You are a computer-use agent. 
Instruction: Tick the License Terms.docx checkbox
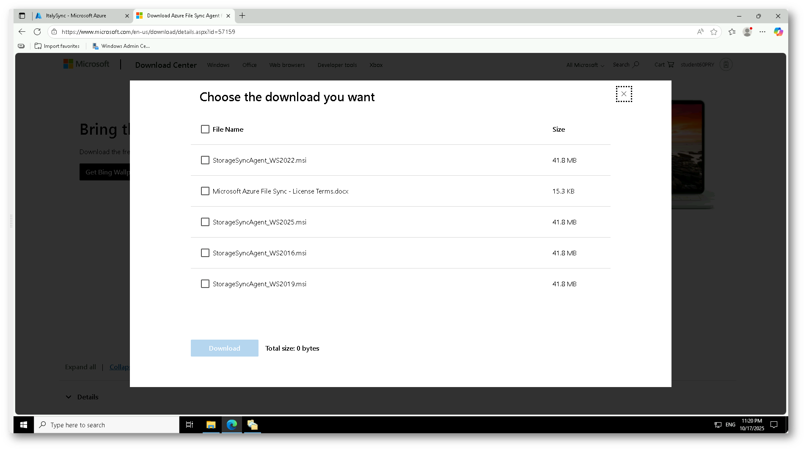click(x=205, y=191)
